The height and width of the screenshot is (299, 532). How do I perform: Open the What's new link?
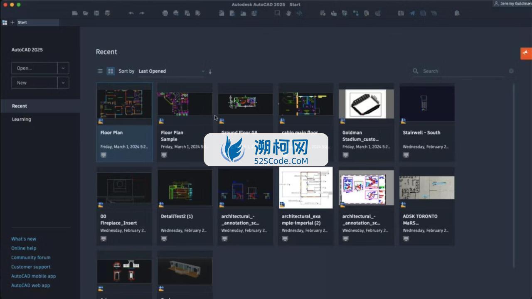tap(24, 239)
